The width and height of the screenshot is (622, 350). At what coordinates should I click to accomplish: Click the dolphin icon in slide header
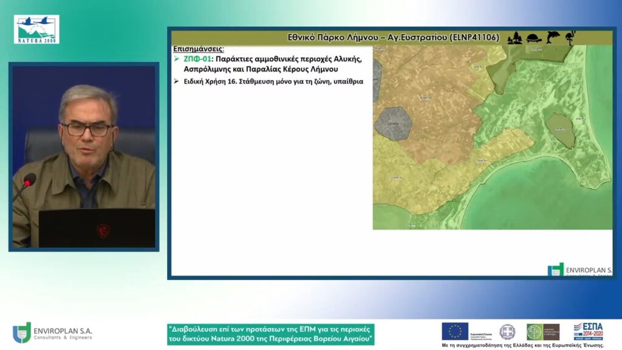[x=553, y=37]
